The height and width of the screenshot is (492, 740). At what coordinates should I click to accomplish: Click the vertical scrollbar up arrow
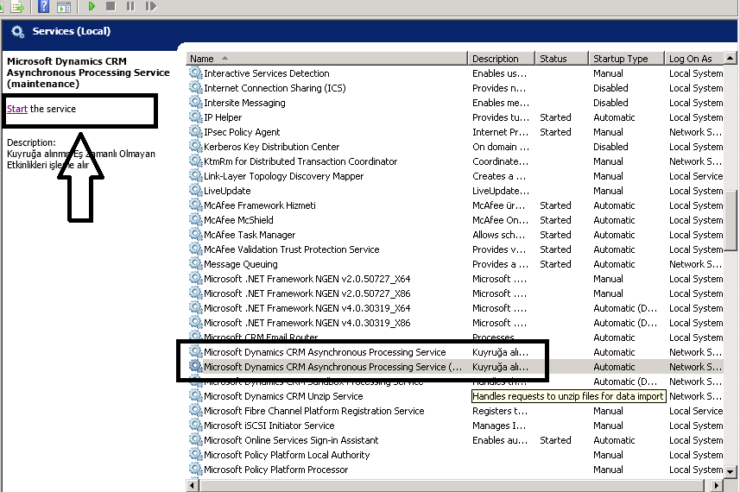coord(731,58)
